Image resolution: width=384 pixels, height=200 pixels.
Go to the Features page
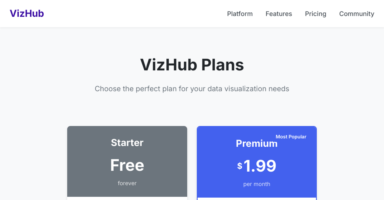278,14
